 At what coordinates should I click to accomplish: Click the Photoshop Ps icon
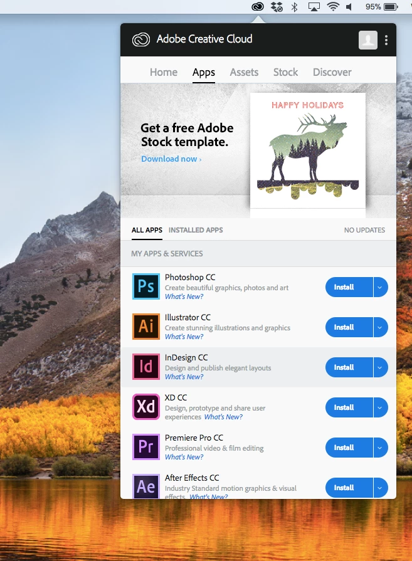coord(146,286)
